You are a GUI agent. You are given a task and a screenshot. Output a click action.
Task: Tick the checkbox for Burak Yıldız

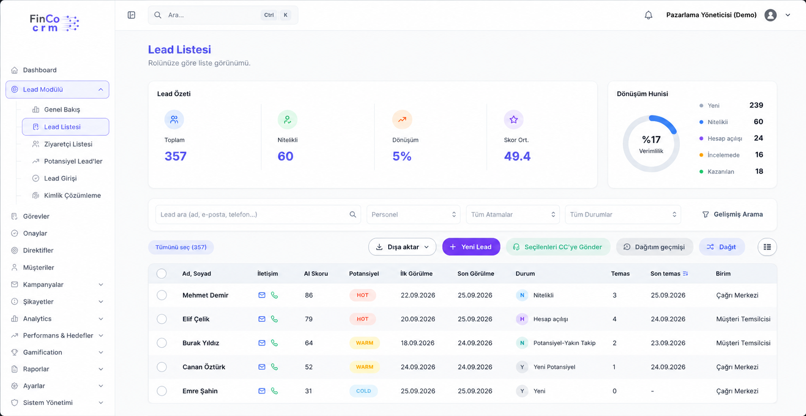pyautogui.click(x=162, y=343)
